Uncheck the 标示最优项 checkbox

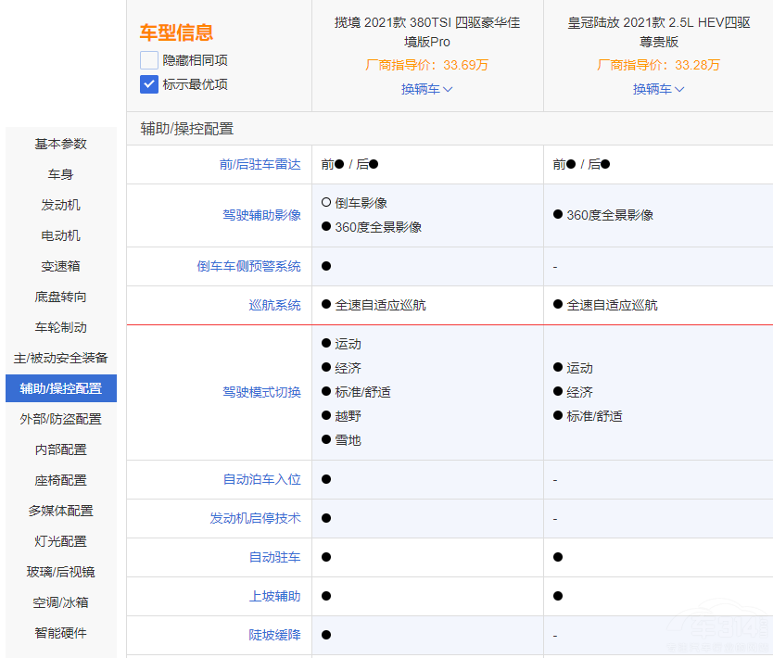pyautogui.click(x=149, y=84)
